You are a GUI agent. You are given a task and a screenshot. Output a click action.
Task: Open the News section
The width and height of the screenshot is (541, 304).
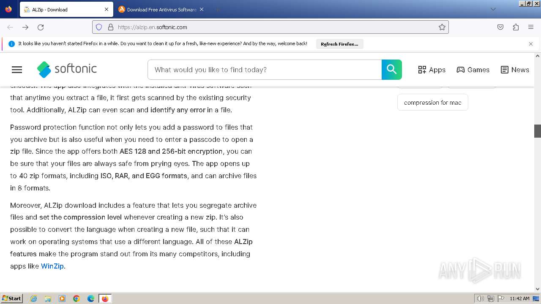coord(515,70)
